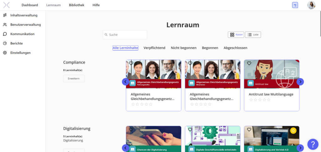Viewport: 321px width, 152px height.
Task: Click the magnifier icon in search box
Action: coord(106,35)
